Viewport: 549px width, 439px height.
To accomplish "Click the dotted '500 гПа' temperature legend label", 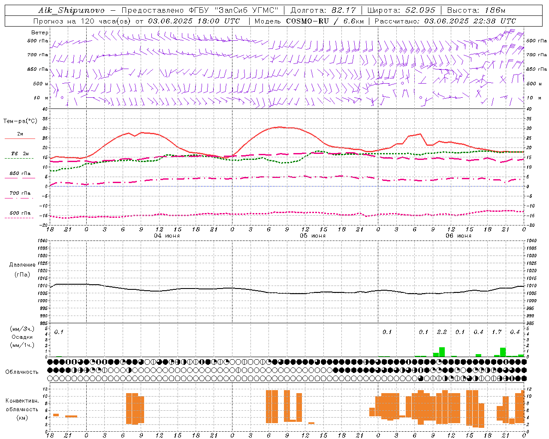I will pos(20,213).
